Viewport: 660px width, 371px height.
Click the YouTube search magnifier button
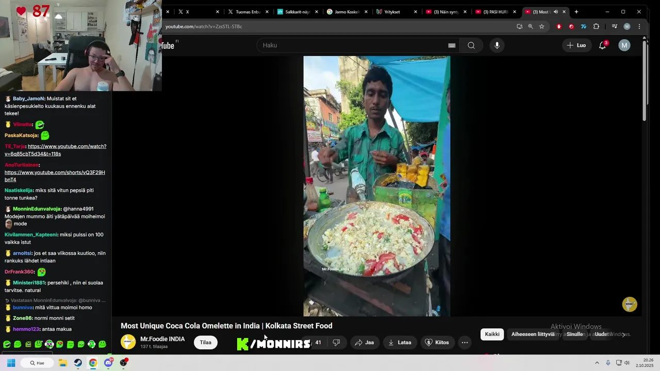[x=471, y=45]
